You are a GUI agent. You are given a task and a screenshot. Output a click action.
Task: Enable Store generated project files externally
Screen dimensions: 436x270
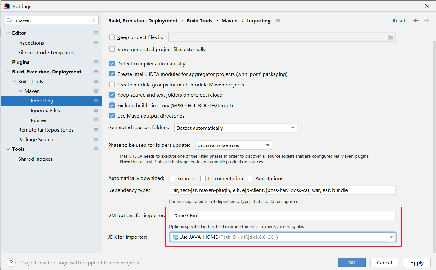[112, 49]
